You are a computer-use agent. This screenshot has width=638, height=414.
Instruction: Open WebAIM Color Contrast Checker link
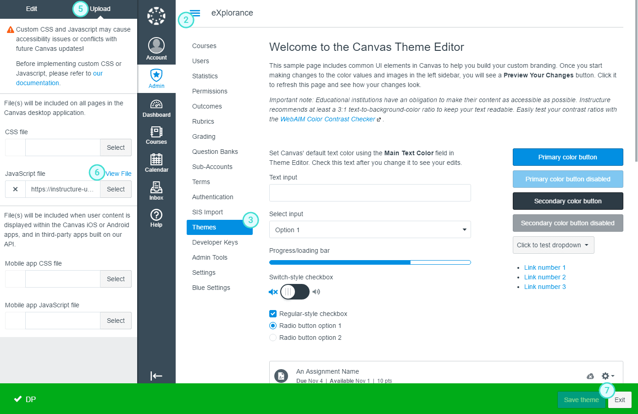click(328, 119)
